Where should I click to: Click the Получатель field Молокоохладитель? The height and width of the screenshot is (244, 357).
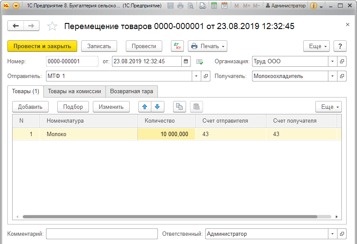(x=290, y=76)
